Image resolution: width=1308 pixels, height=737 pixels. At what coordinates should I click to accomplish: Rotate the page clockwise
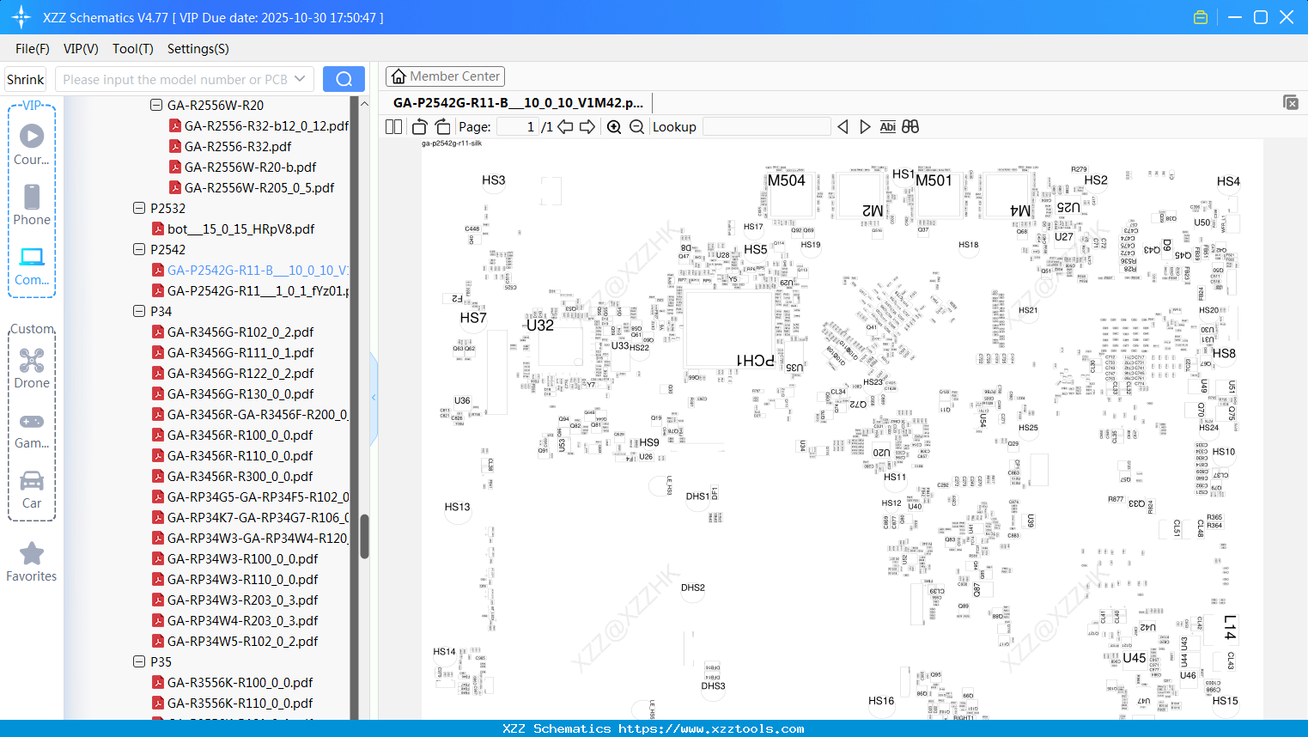click(x=442, y=126)
